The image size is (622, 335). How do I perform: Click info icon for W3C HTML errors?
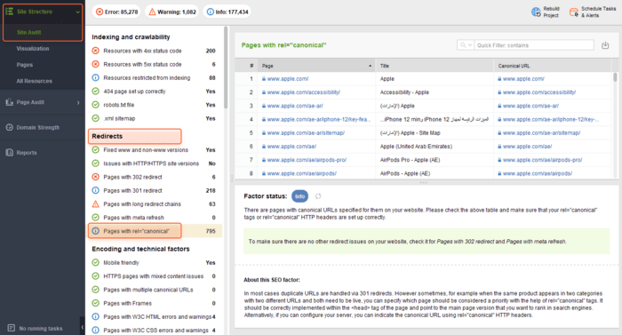click(96, 316)
